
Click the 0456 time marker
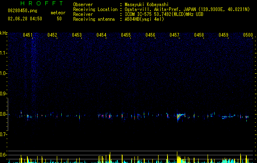pyautogui.click(x=150, y=35)
